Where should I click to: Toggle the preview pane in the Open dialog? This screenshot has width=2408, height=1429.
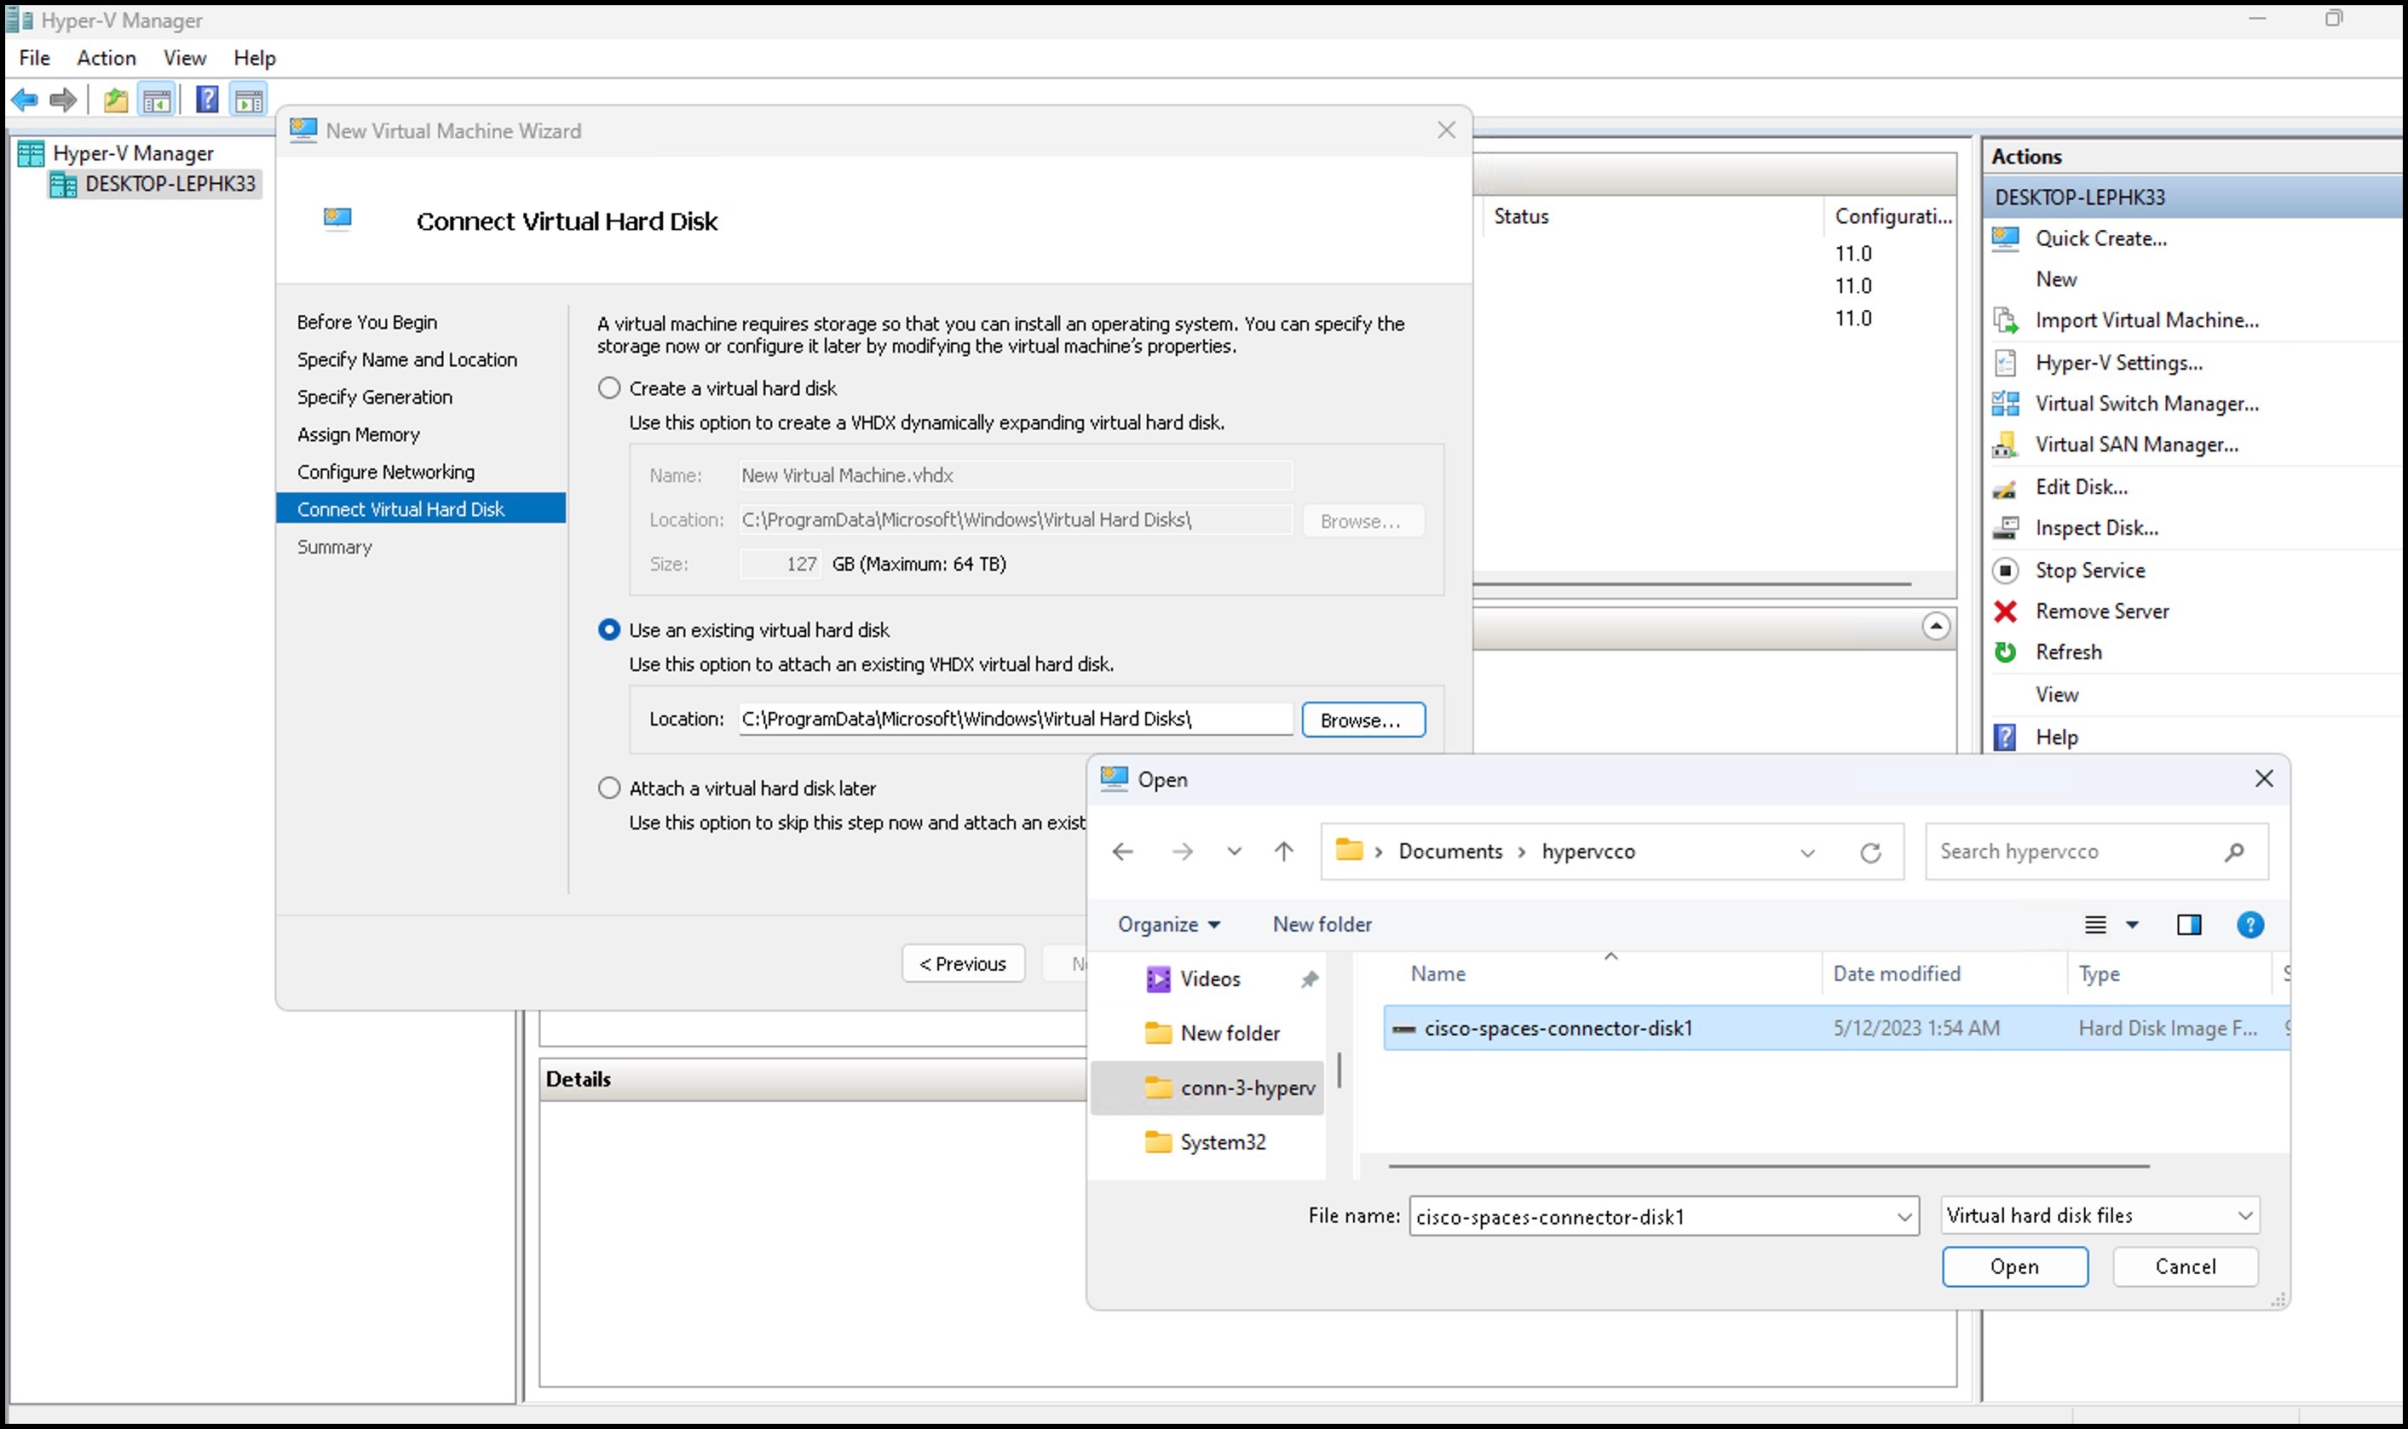point(2189,924)
